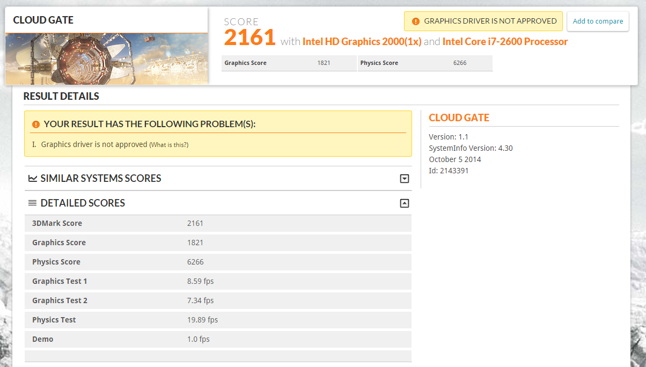The width and height of the screenshot is (646, 367).
Task: Open the 'What is this?' link
Action: point(168,145)
